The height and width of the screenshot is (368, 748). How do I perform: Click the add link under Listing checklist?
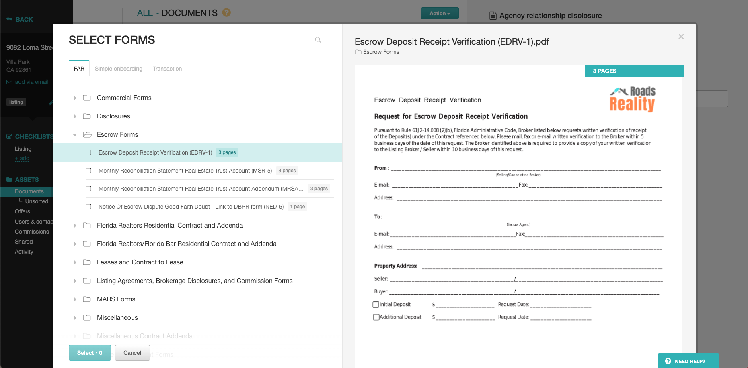[x=22, y=158]
